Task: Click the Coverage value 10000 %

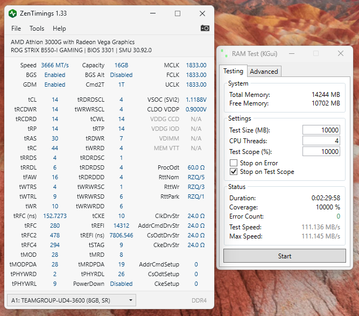Action: pyautogui.click(x=328, y=207)
